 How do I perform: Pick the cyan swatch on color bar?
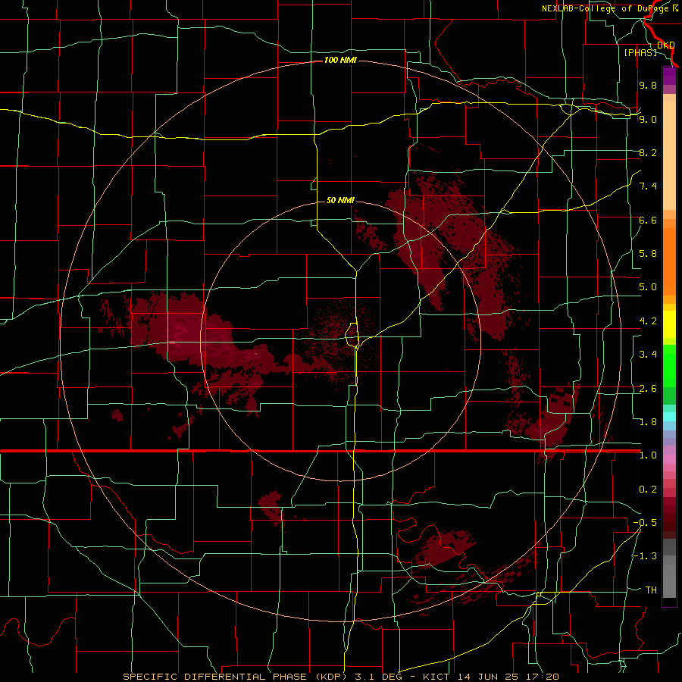click(x=669, y=417)
